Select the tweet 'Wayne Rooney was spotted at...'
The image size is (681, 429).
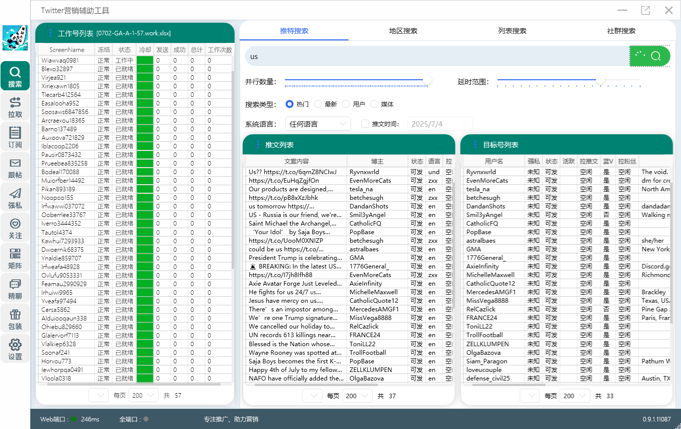coord(296,353)
